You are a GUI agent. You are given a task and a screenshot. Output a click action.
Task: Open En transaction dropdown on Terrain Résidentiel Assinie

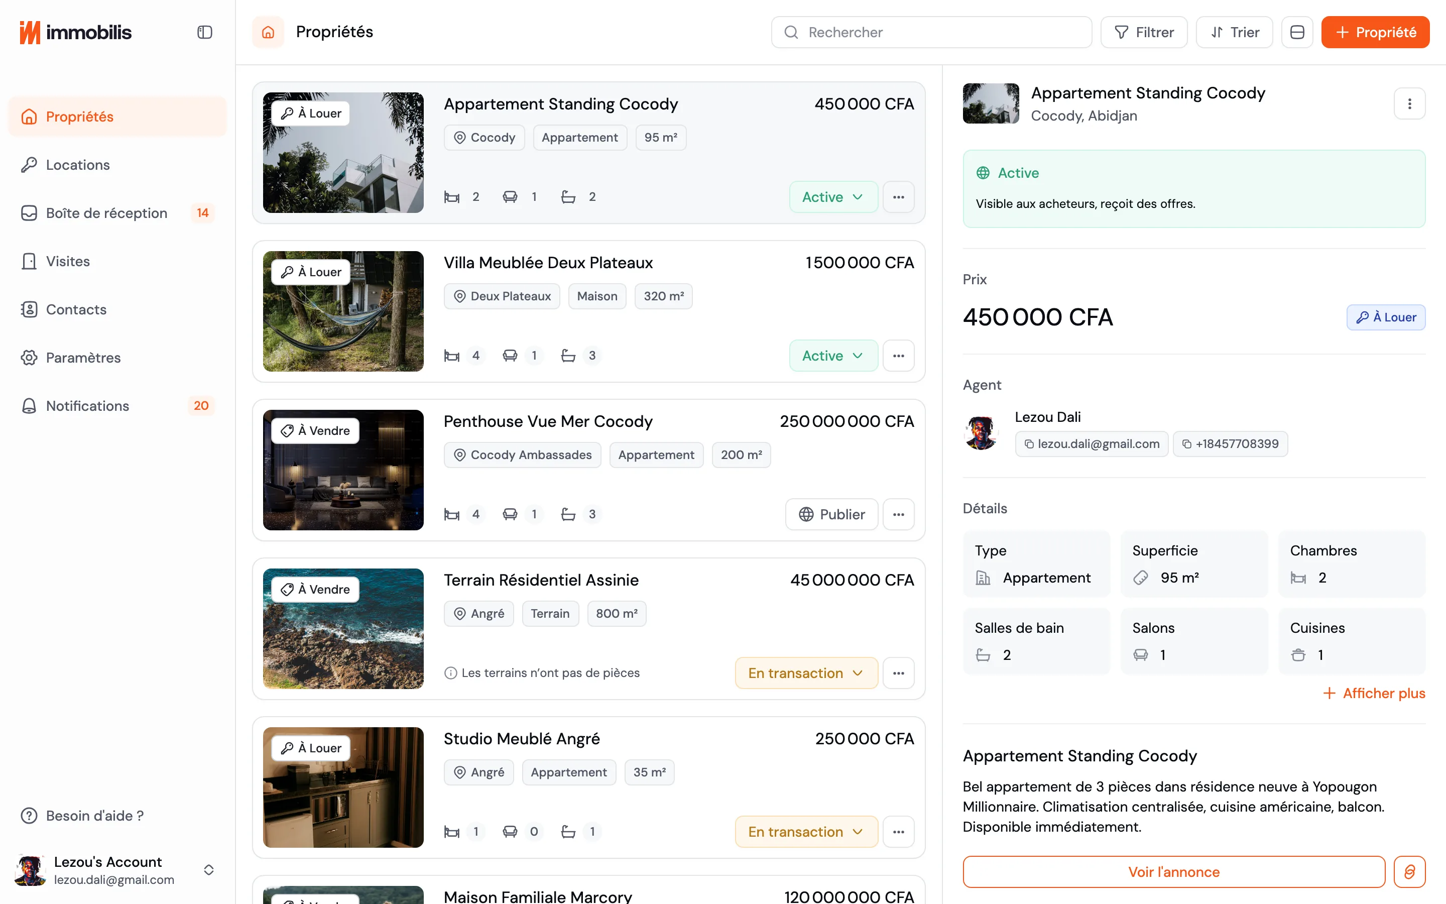806,673
